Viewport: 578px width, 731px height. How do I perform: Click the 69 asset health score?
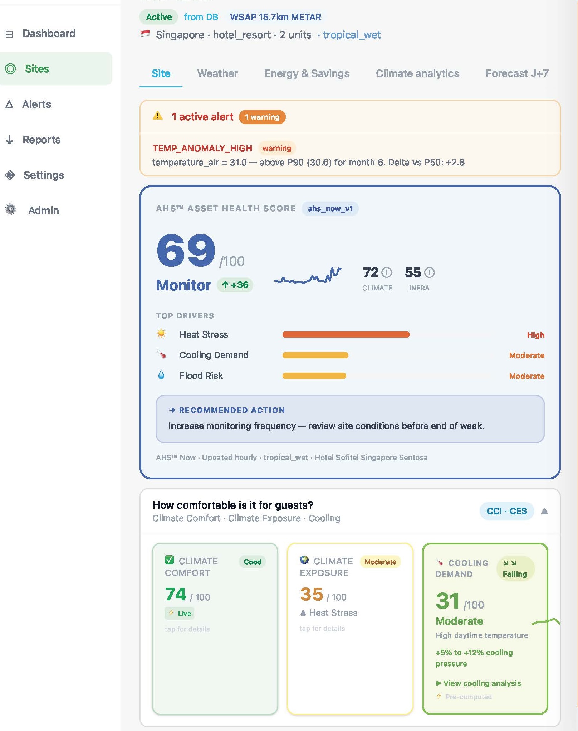tap(186, 250)
